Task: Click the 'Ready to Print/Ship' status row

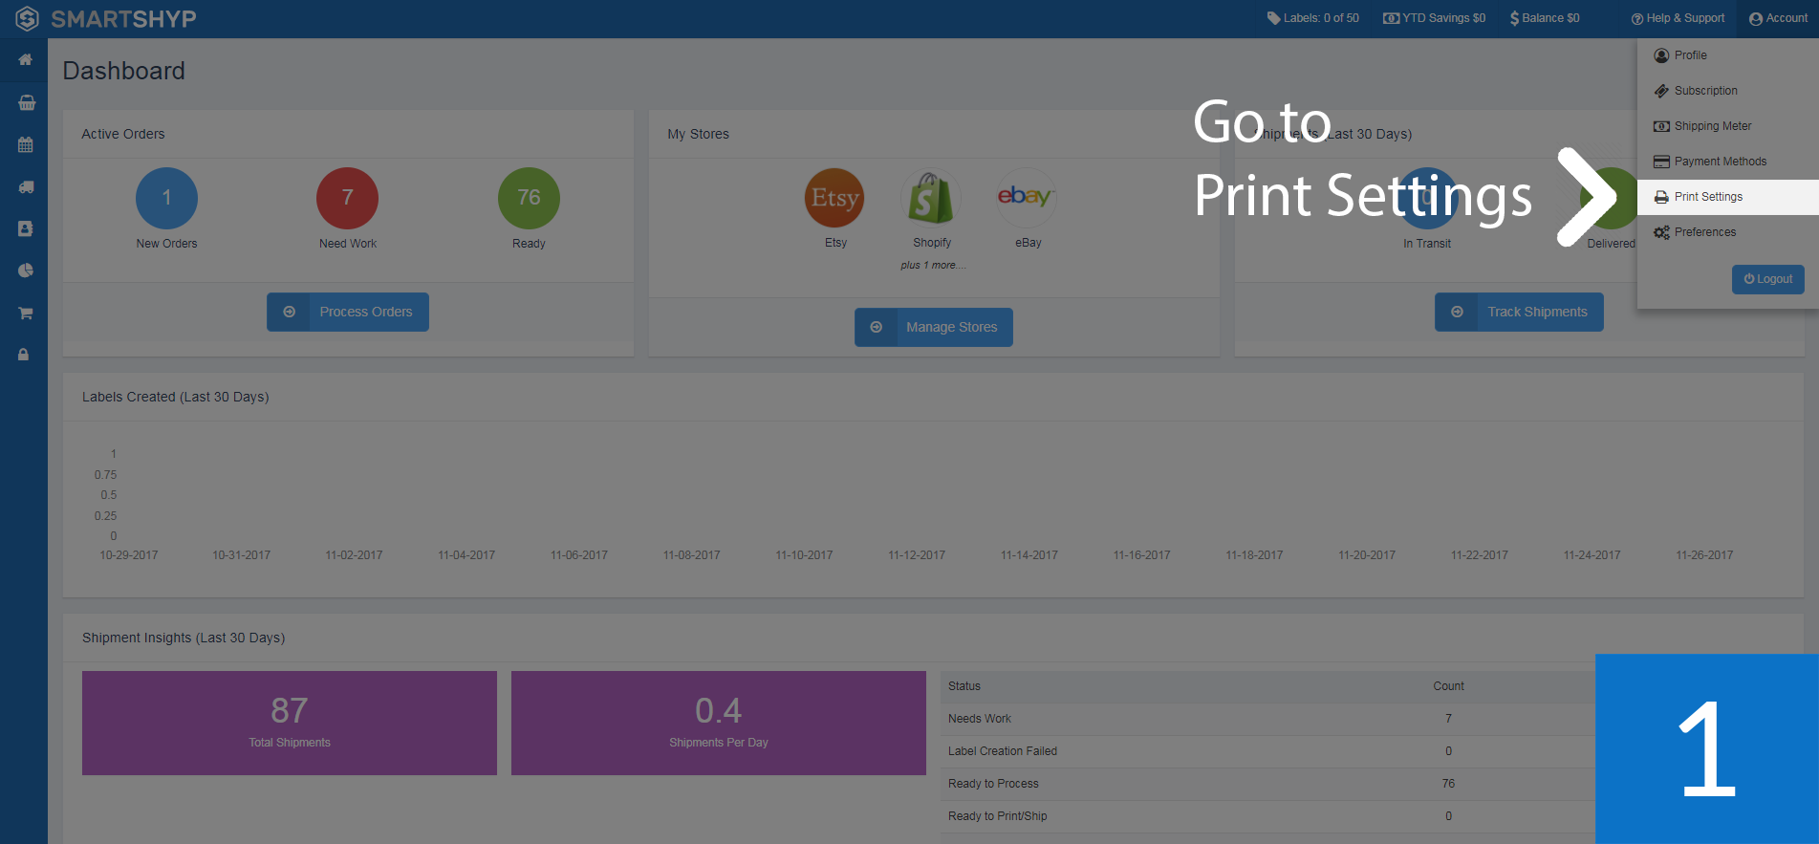Action: click(1267, 816)
